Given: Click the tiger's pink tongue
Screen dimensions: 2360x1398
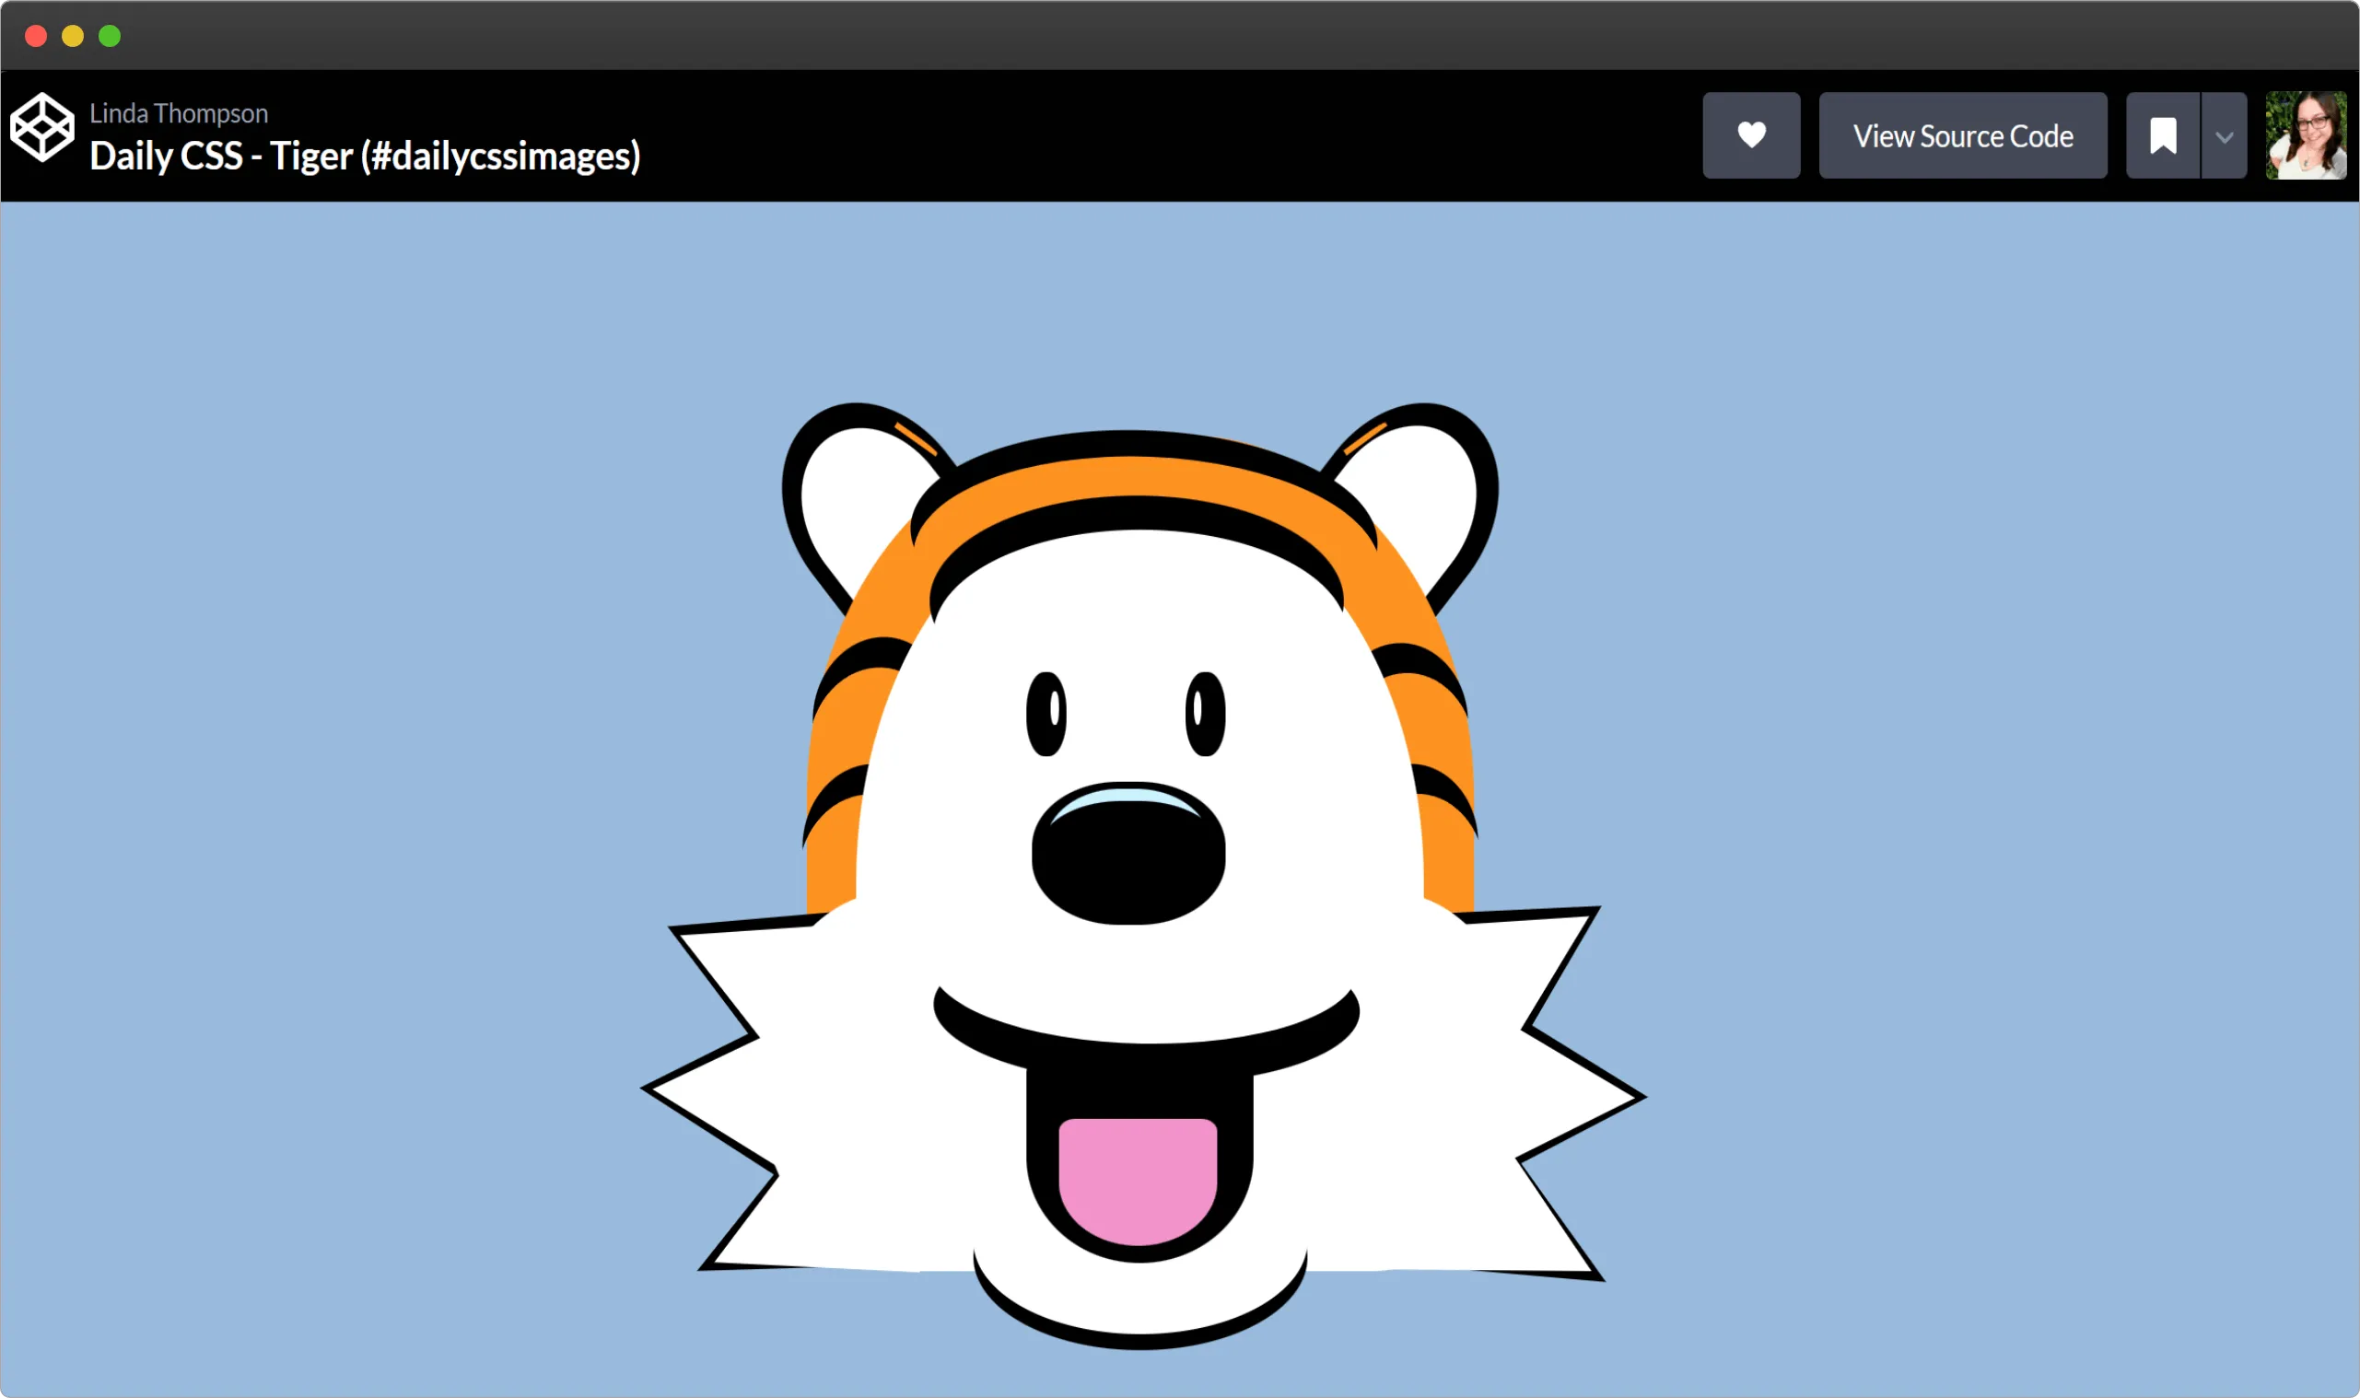Looking at the screenshot, I should 1138,1182.
